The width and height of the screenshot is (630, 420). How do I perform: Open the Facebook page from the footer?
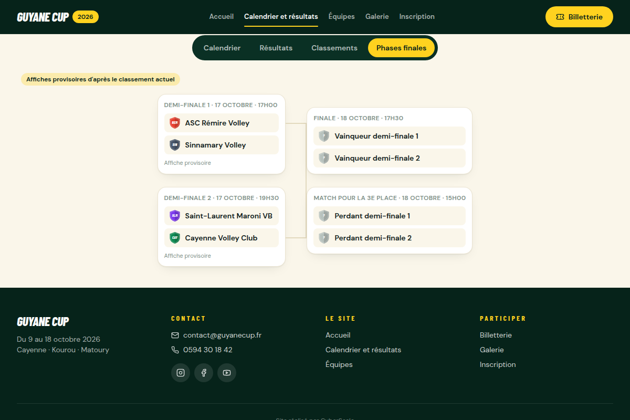click(x=204, y=373)
